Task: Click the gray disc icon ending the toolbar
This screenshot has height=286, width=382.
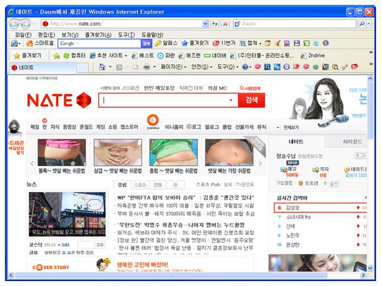Action: [x=326, y=43]
